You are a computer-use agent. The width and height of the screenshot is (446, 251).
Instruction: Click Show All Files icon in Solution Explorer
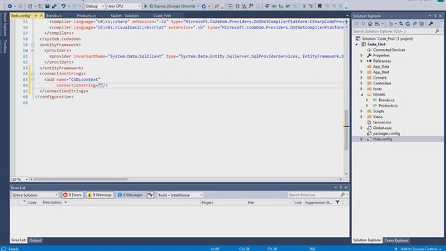tap(422, 24)
